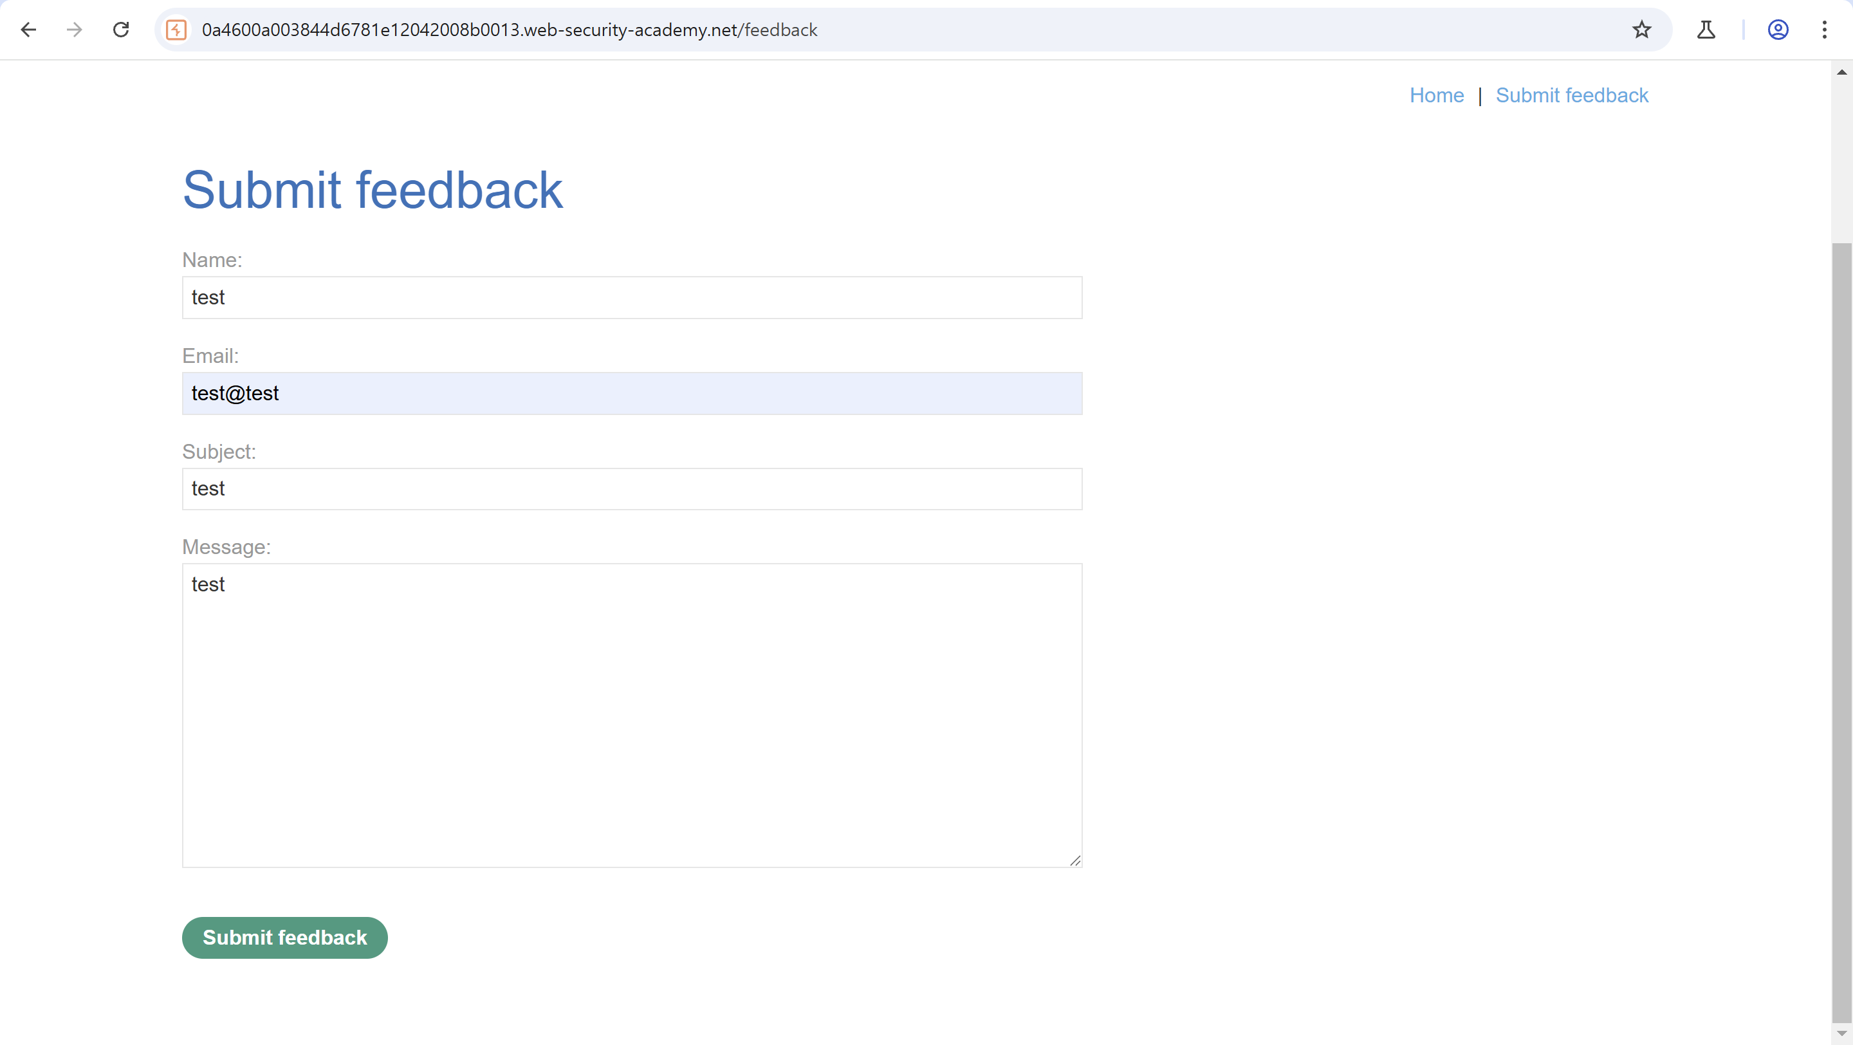Open the Chrome Labs flask icon
Screen dimensions: 1853x1045
pyautogui.click(x=1706, y=30)
